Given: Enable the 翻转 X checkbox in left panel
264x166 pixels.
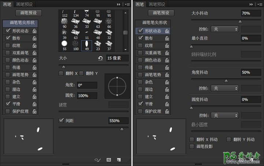Looking at the screenshot, I should point(61,73).
